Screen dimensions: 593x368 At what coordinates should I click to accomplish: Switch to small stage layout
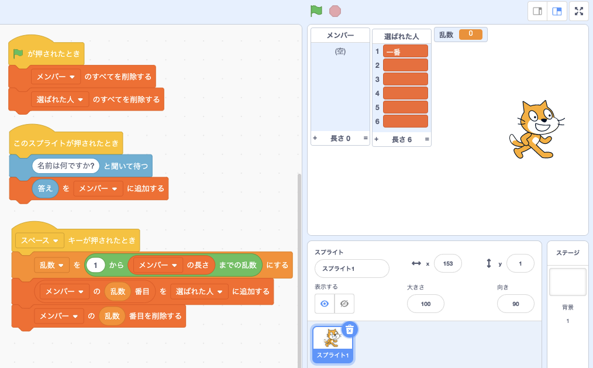coord(537,11)
